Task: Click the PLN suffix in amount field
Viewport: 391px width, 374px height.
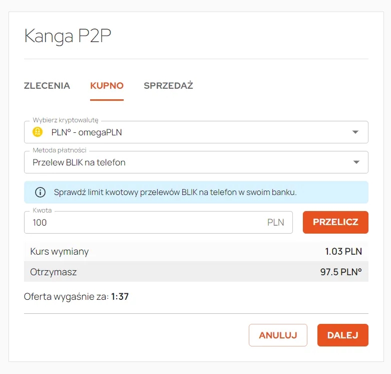Action: (275, 222)
